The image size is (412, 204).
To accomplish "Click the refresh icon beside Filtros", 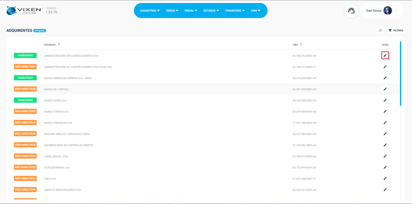I will click(x=380, y=31).
